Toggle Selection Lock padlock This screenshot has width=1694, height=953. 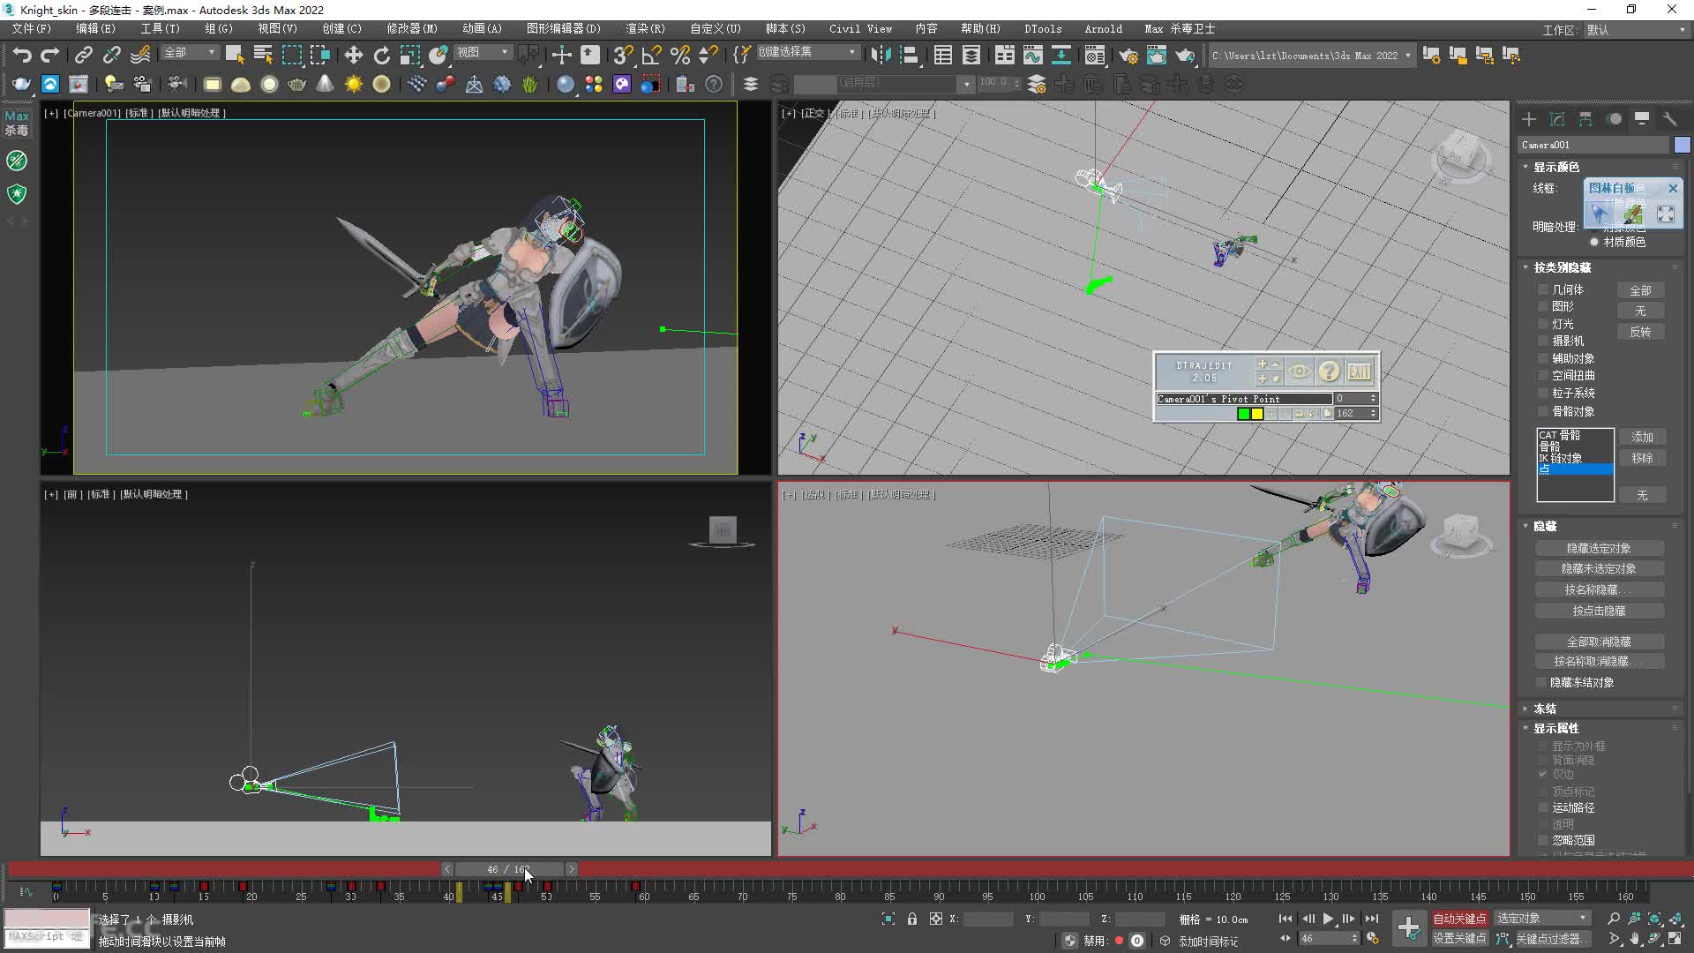pos(912,919)
